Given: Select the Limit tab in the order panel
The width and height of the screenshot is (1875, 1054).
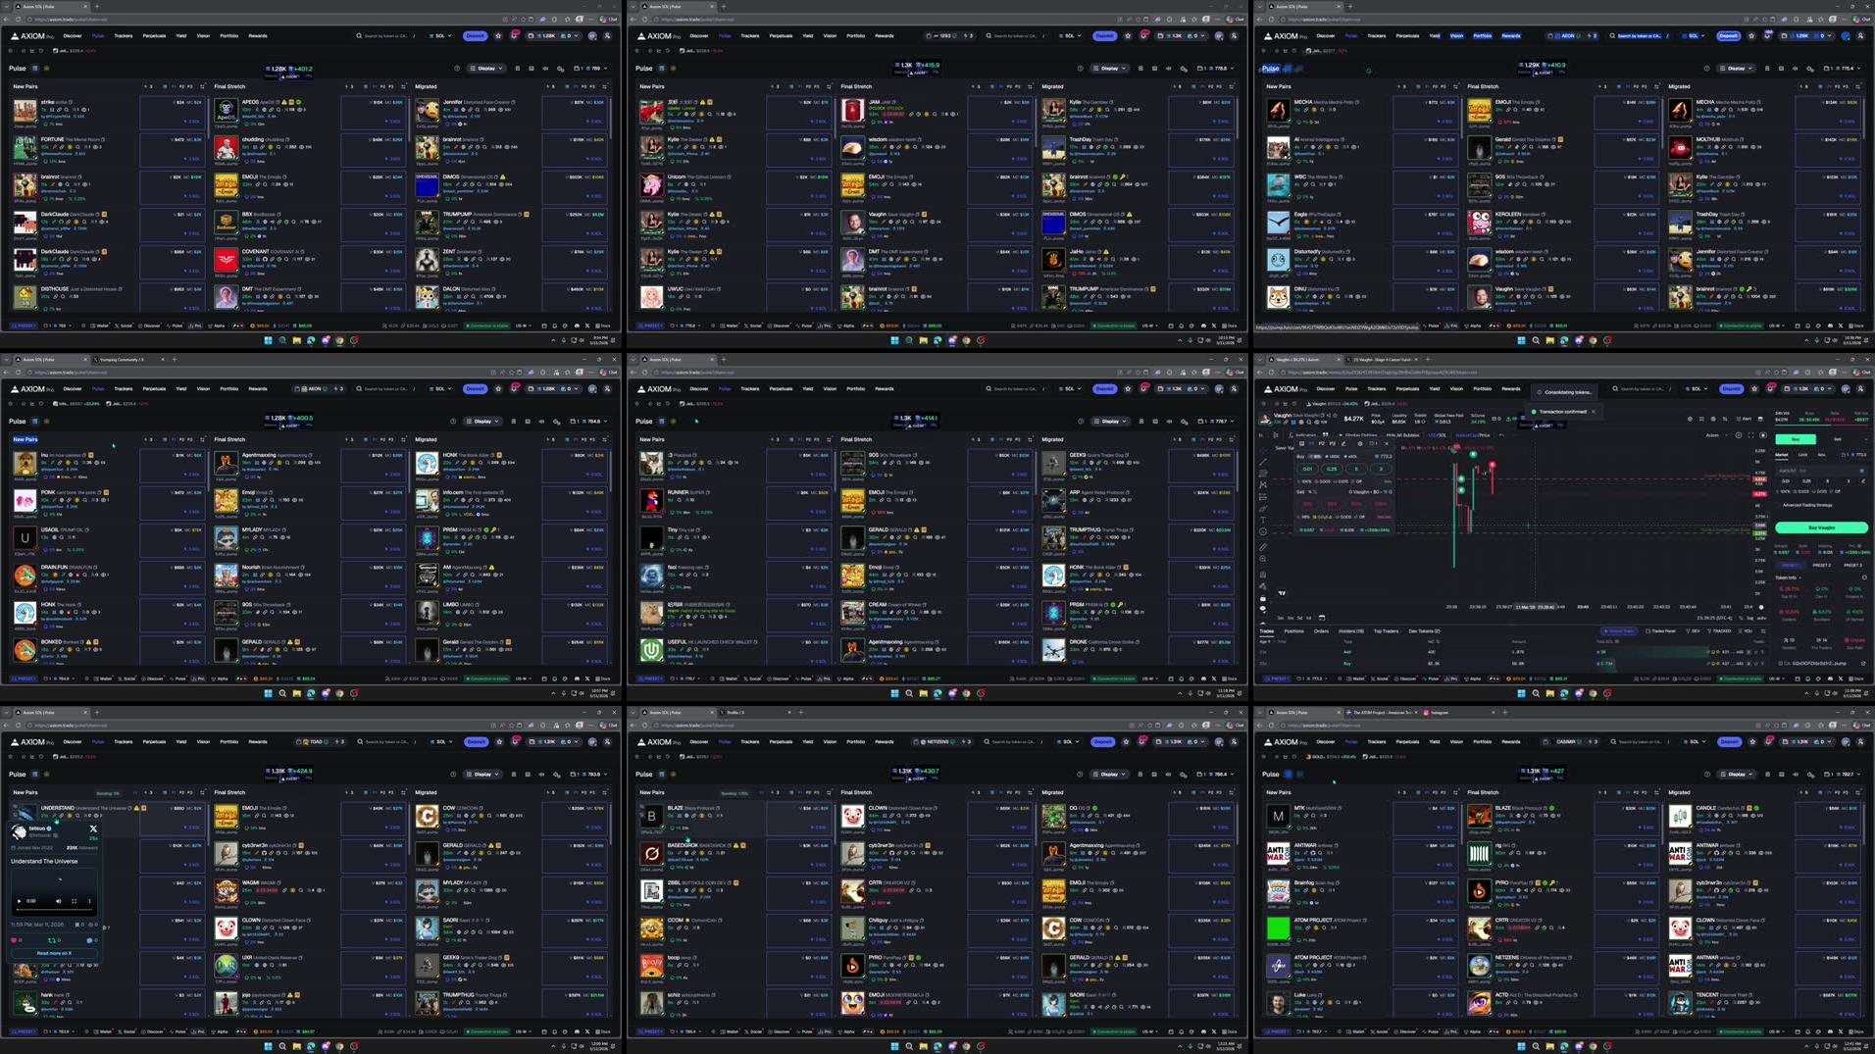Looking at the screenshot, I should (x=1802, y=455).
